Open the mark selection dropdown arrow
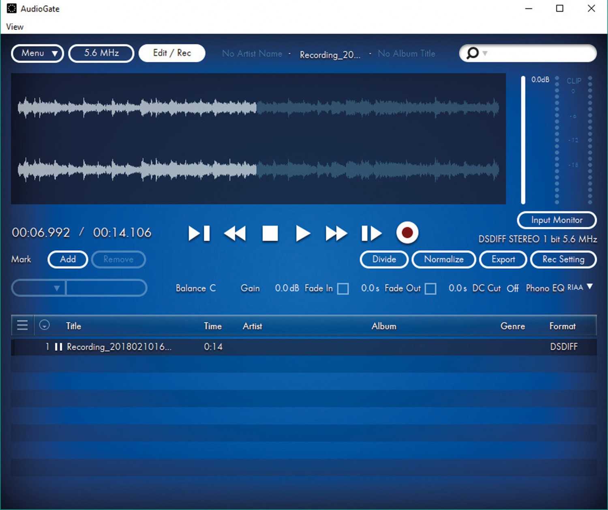608x510 pixels. pos(57,288)
